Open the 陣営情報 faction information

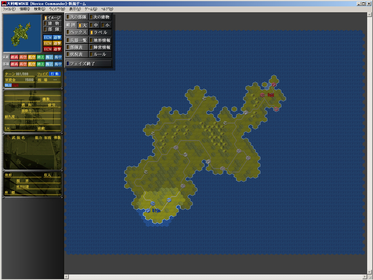(x=100, y=48)
